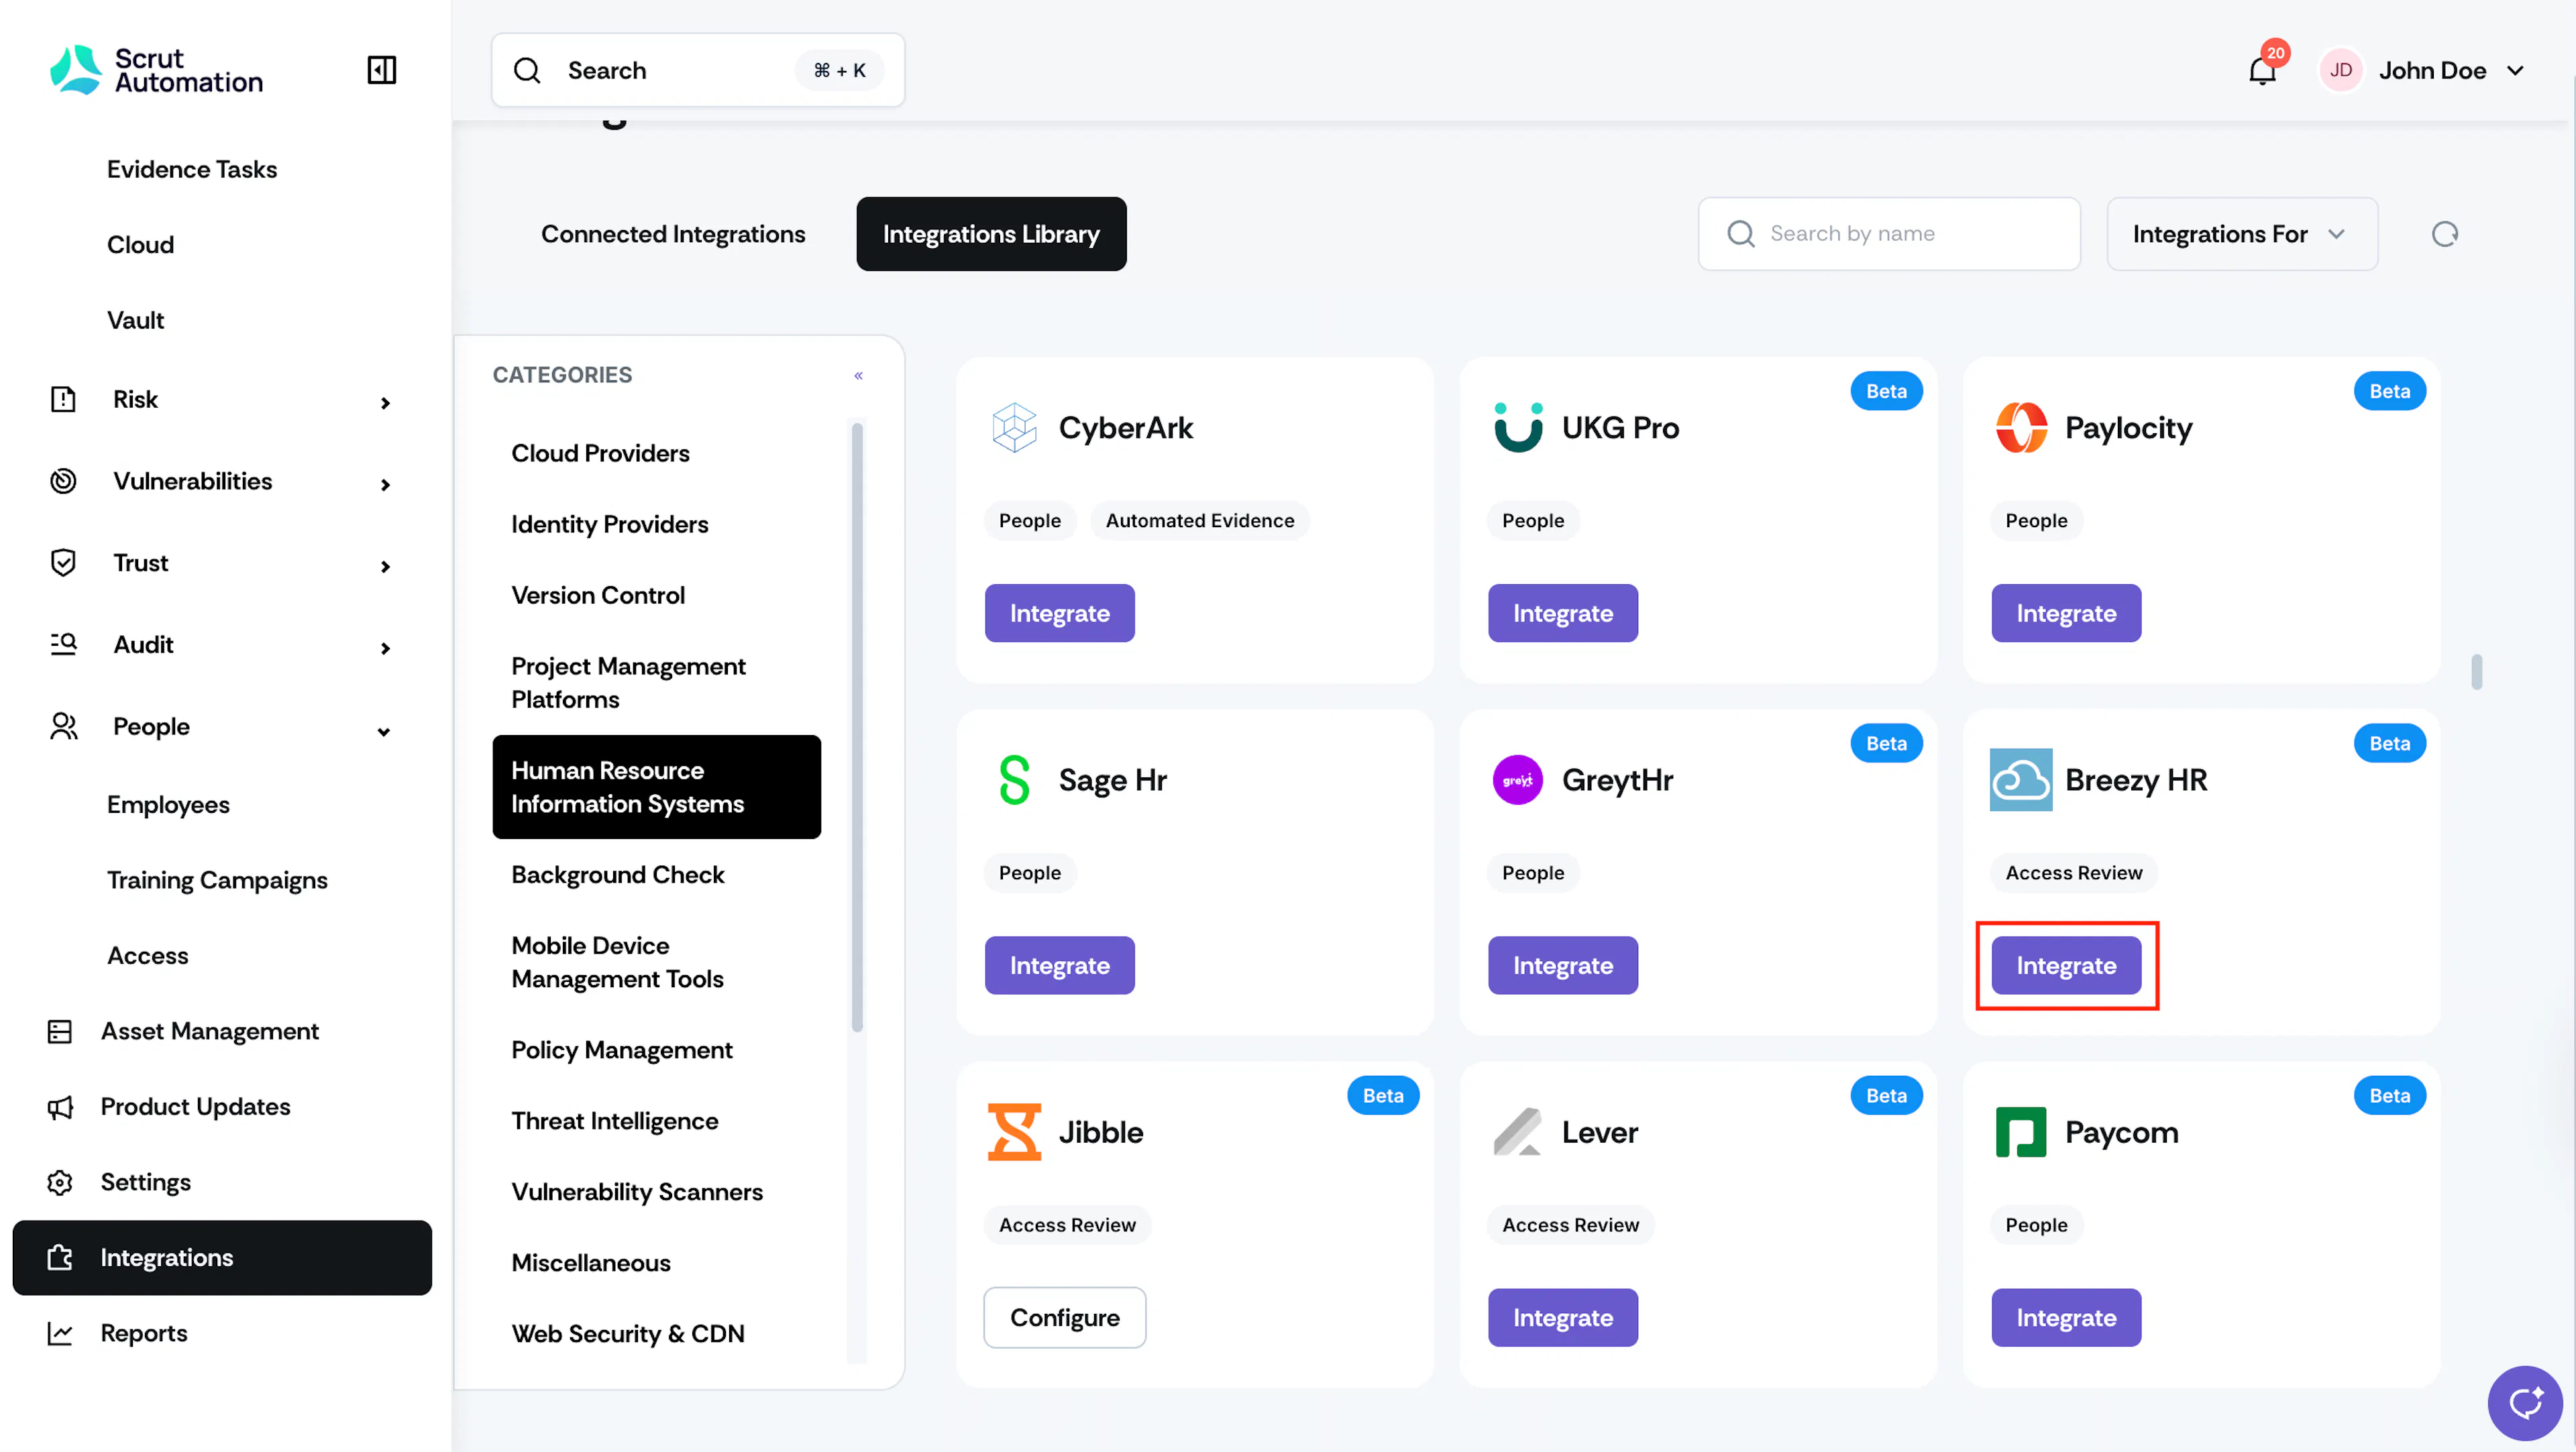Collapse the People section chevron
Screen dimensions: 2576x1452
[x=384, y=731]
